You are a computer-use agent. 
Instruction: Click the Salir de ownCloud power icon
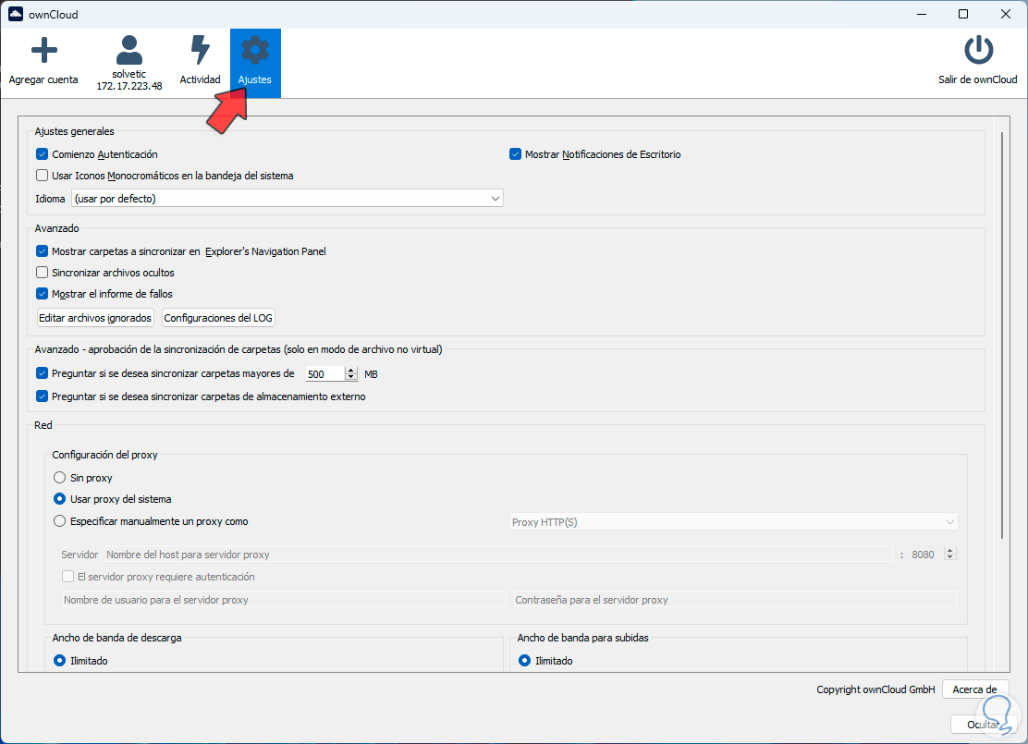(978, 51)
